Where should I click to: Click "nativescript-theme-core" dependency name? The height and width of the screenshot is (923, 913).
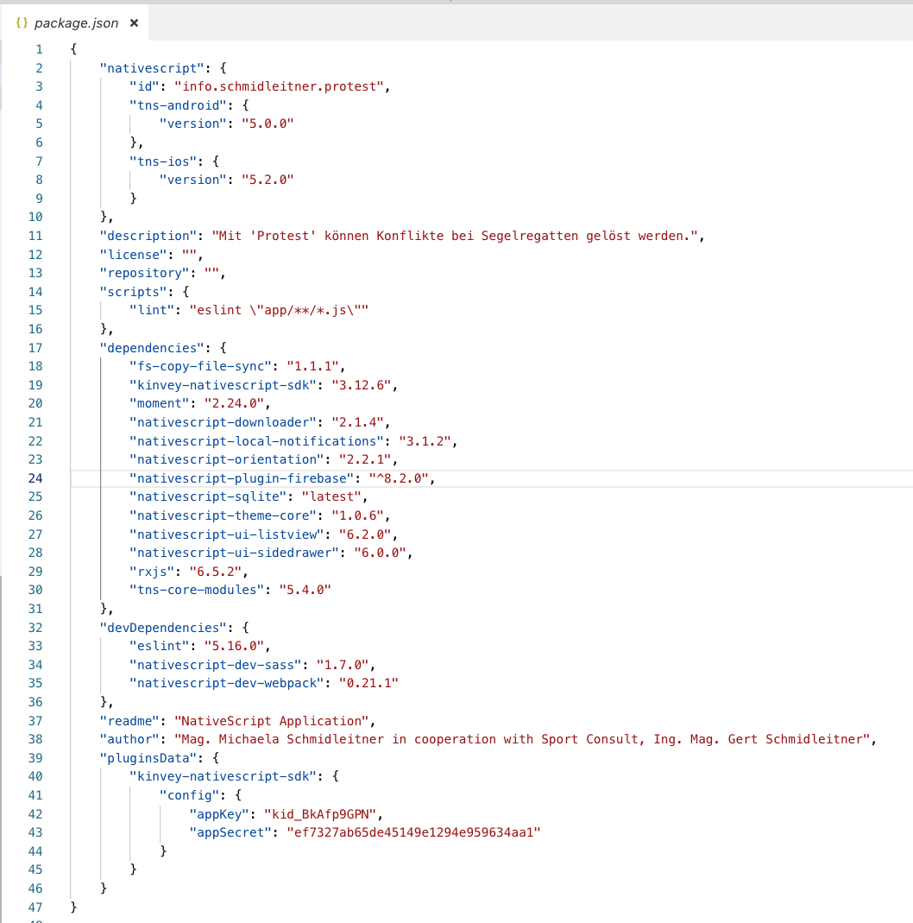[223, 515]
